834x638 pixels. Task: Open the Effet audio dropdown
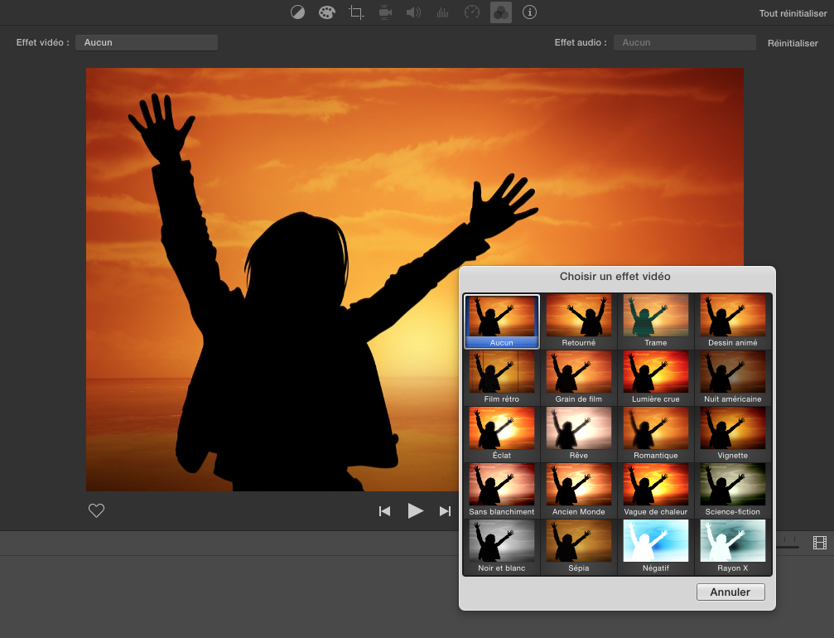pyautogui.click(x=684, y=43)
